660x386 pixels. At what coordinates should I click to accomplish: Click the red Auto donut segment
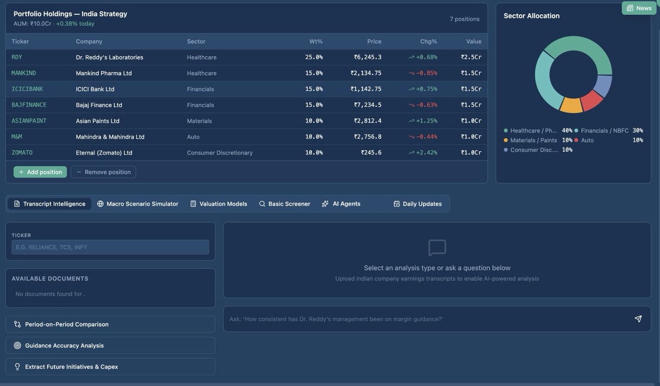[592, 101]
